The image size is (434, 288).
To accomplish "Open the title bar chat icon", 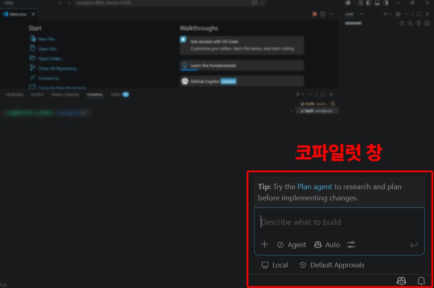I will pos(254,3).
